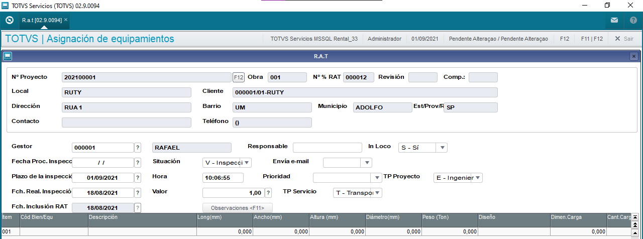Focus the Obra field
This screenshot has width=643, height=239.
[x=287, y=77]
